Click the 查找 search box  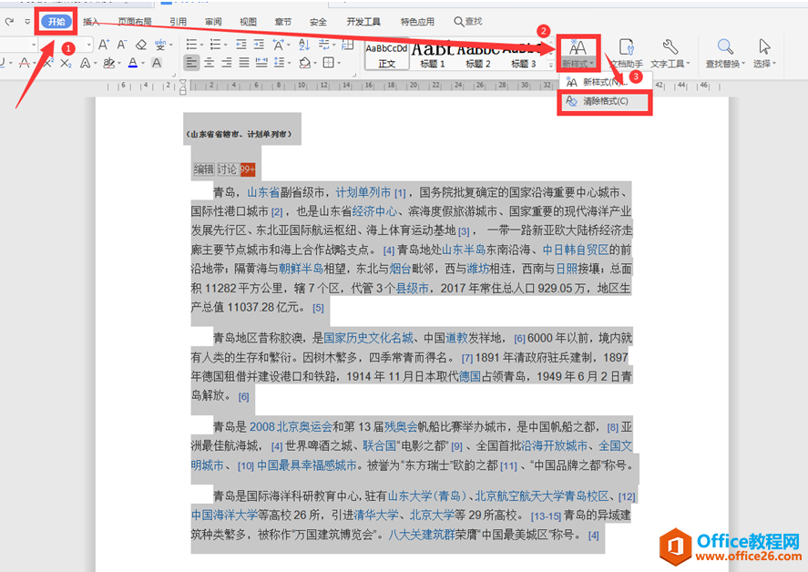[x=468, y=22]
